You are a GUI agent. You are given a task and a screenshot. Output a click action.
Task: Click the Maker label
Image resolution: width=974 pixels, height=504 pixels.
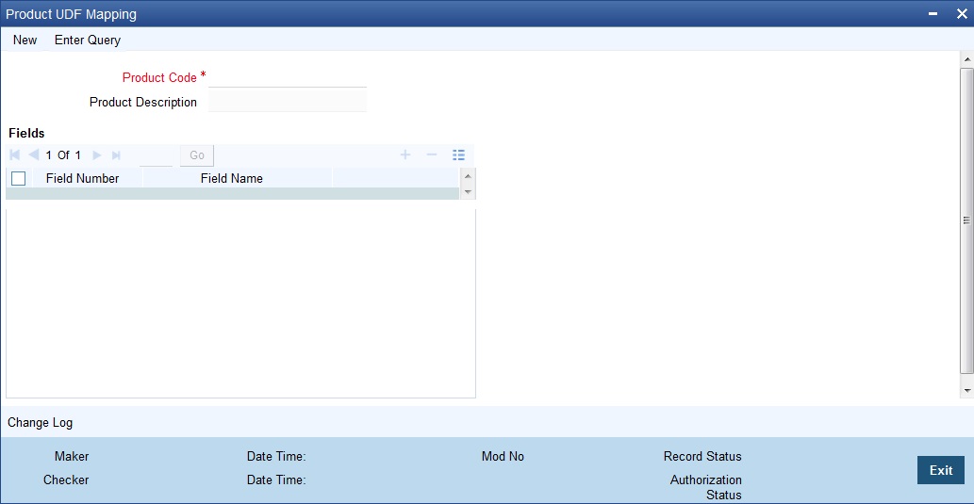[x=72, y=456]
